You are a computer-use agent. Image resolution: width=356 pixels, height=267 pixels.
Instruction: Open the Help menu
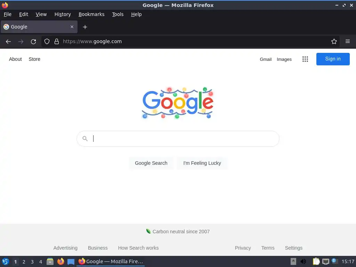click(x=136, y=14)
